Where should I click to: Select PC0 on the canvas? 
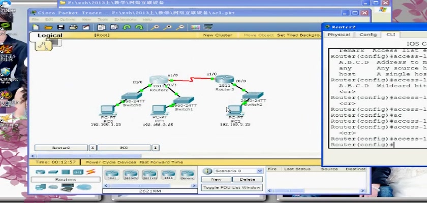pyautogui.click(x=108, y=110)
